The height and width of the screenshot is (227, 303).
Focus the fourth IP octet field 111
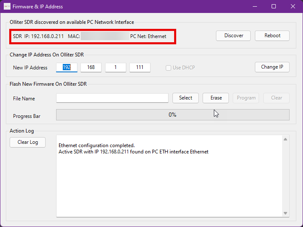140,67
